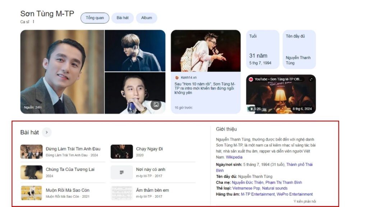Open song Đừng Làm Trái Tim Anh Đau
The height and width of the screenshot is (207, 368).
pos(73,149)
